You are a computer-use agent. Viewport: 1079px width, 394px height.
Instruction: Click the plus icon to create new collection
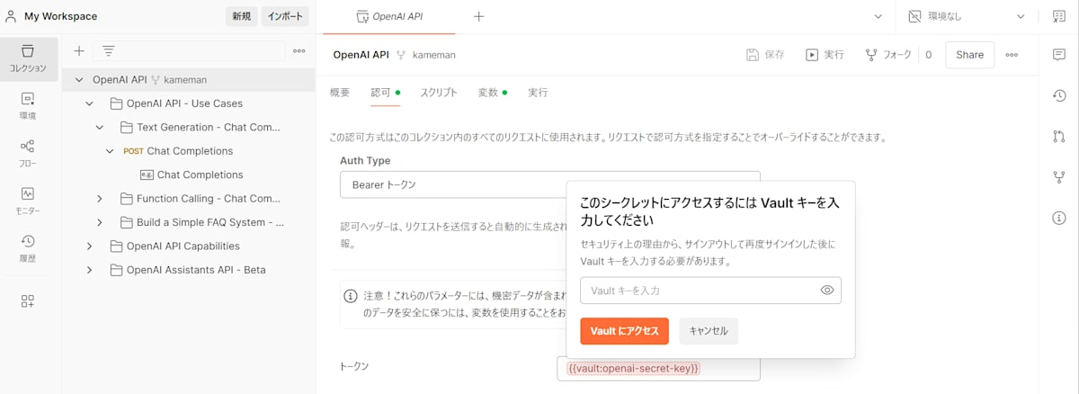pos(79,51)
